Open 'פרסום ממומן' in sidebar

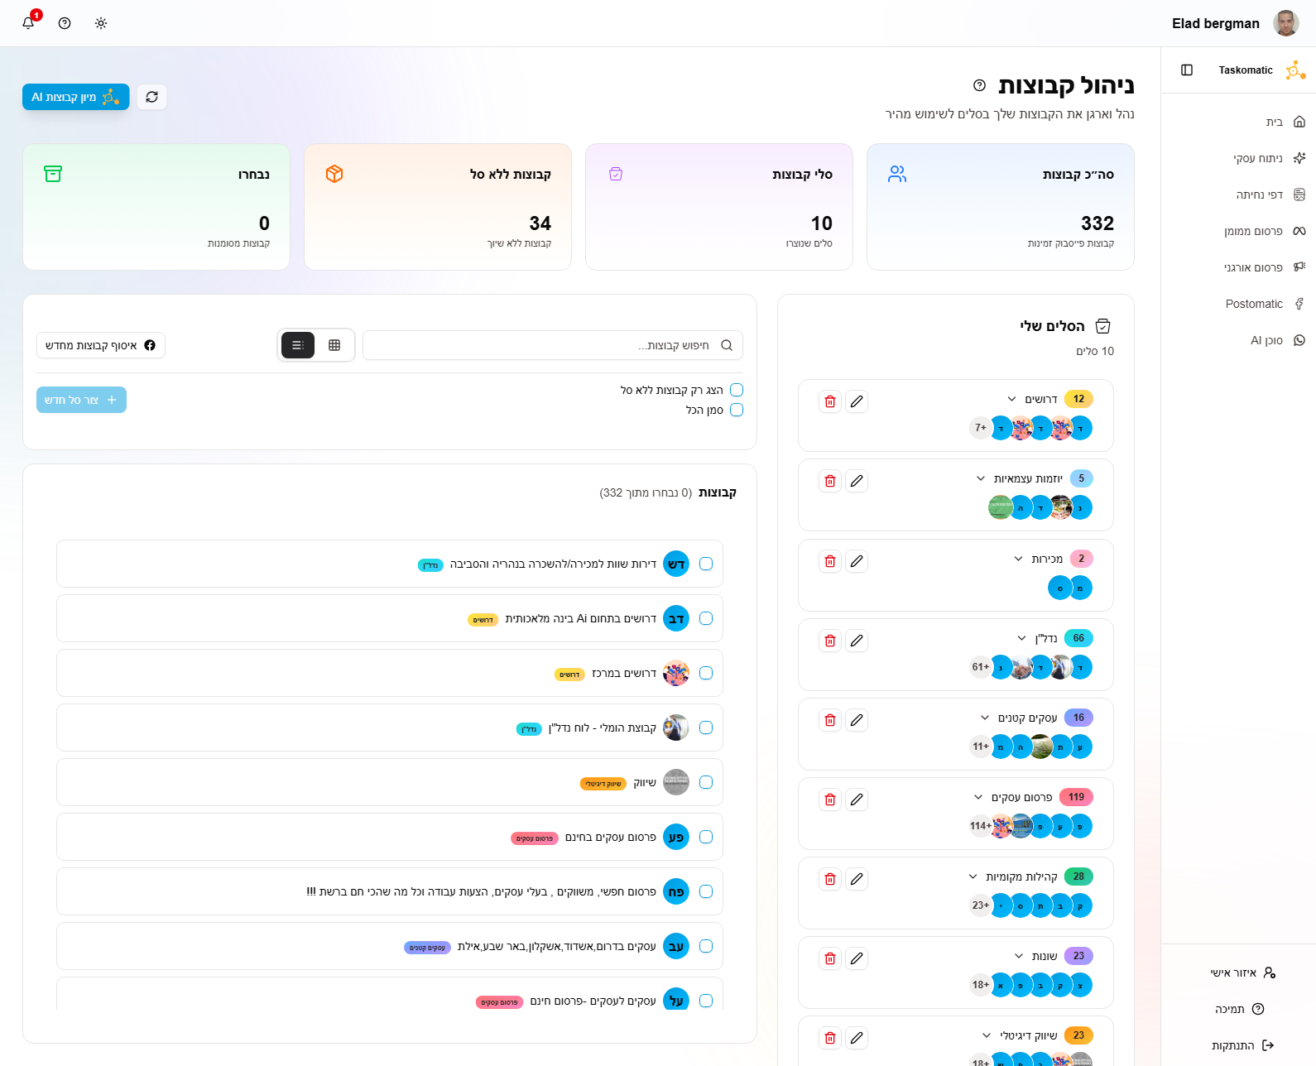click(x=1253, y=231)
